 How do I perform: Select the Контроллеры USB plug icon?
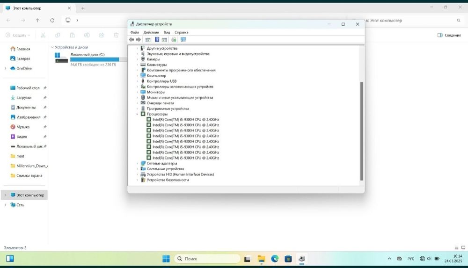(143, 81)
